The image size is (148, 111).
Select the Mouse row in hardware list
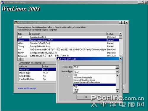point(68,40)
